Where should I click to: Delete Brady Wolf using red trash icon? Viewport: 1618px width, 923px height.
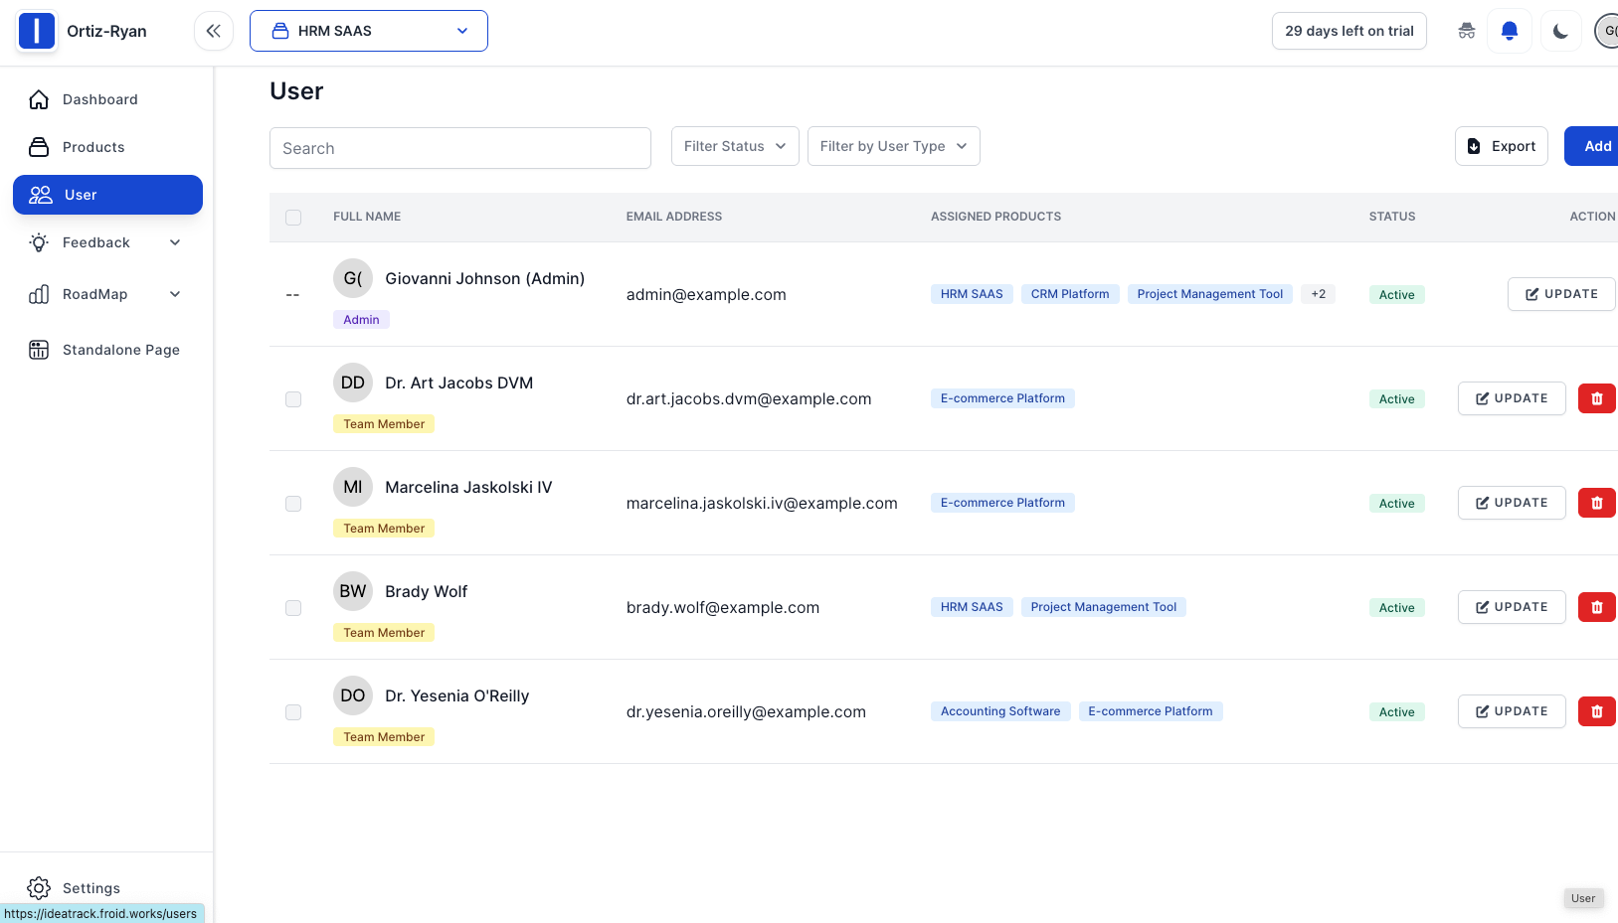(x=1596, y=607)
